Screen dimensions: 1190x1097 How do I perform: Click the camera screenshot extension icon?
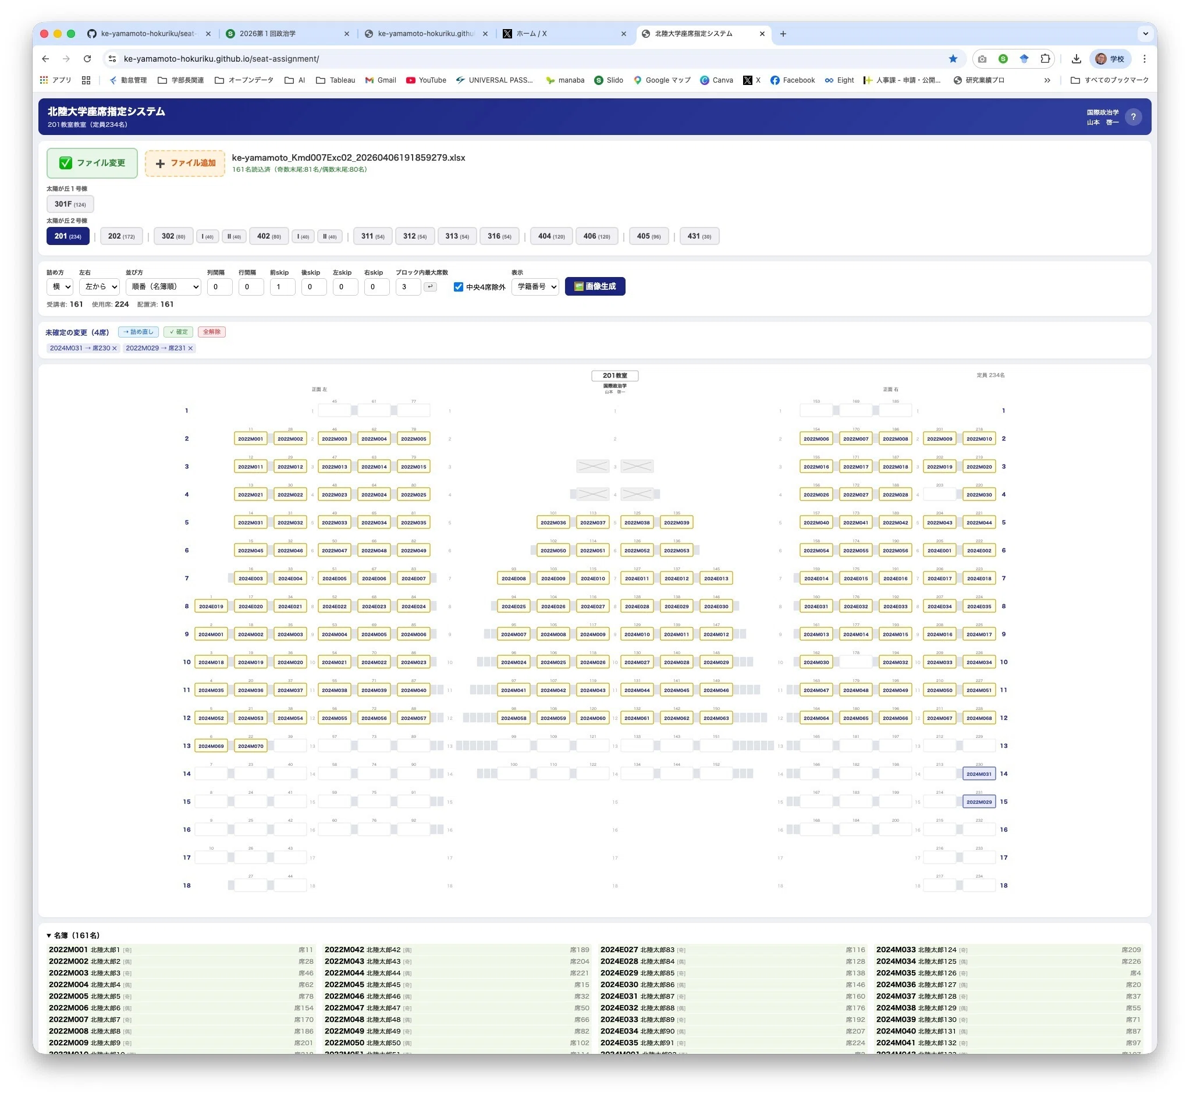[x=982, y=59]
